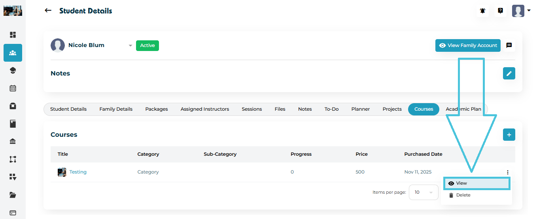
Task: Open the calendar icon in sidebar
Action: tap(13, 88)
